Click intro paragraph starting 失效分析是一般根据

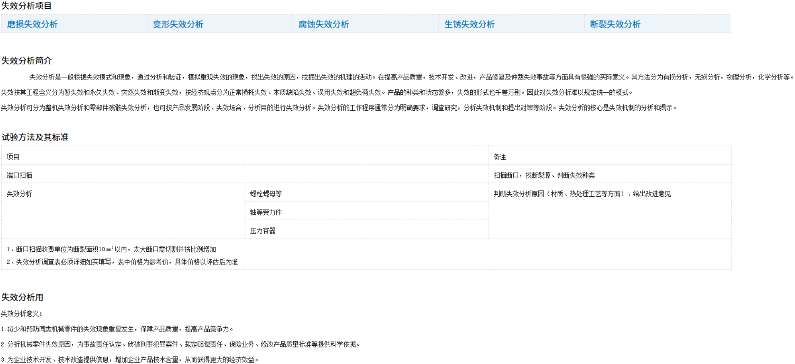point(412,77)
